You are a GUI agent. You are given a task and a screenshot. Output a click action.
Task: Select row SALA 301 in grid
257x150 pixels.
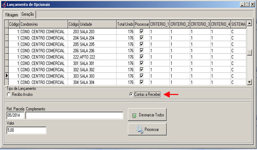[x=96, y=63]
